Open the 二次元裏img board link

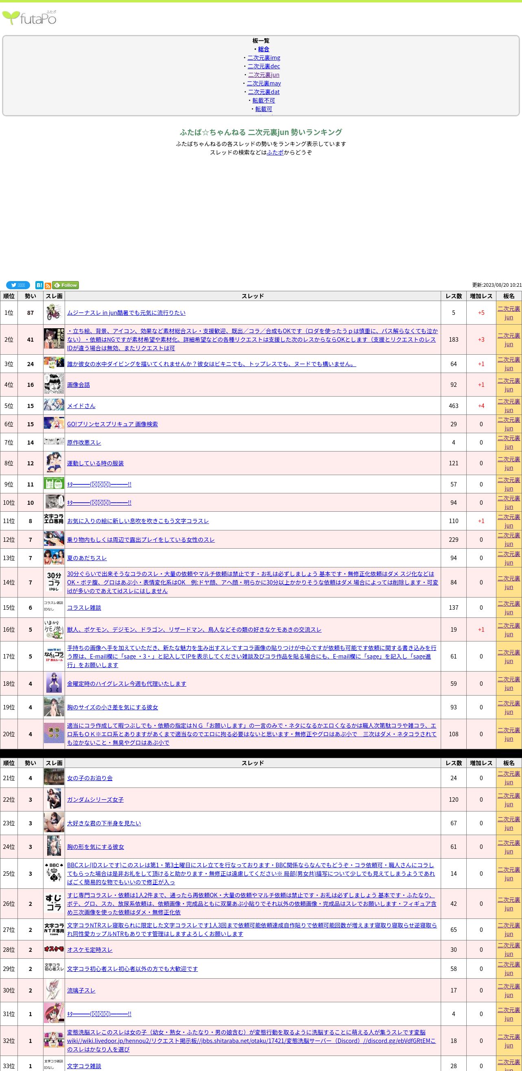pos(264,58)
